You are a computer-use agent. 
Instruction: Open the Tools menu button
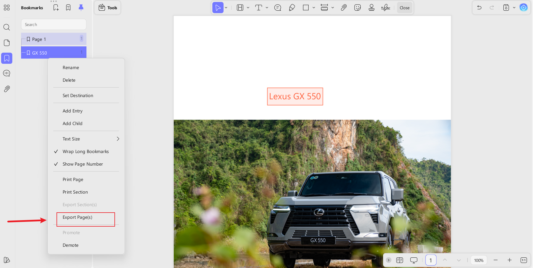[x=107, y=8]
